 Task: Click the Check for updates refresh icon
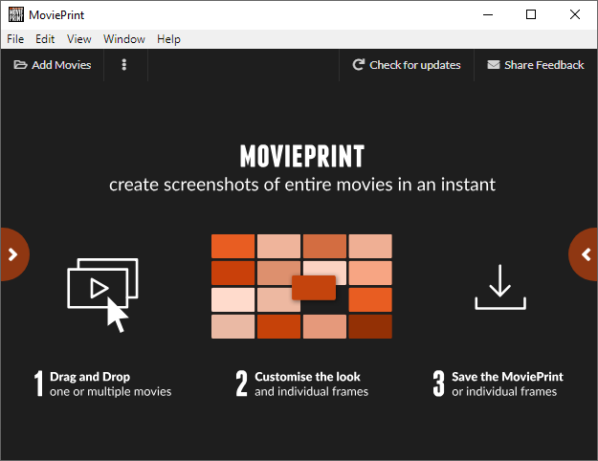[x=359, y=65]
